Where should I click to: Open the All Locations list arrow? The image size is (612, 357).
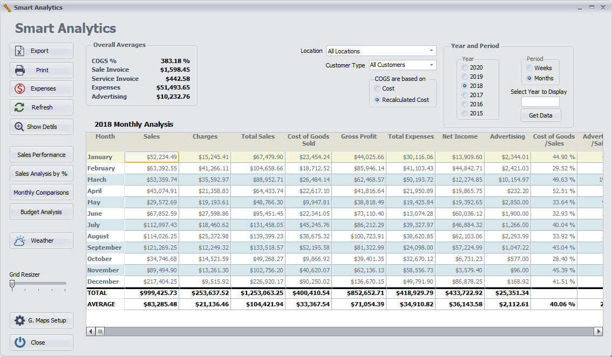pyautogui.click(x=431, y=50)
